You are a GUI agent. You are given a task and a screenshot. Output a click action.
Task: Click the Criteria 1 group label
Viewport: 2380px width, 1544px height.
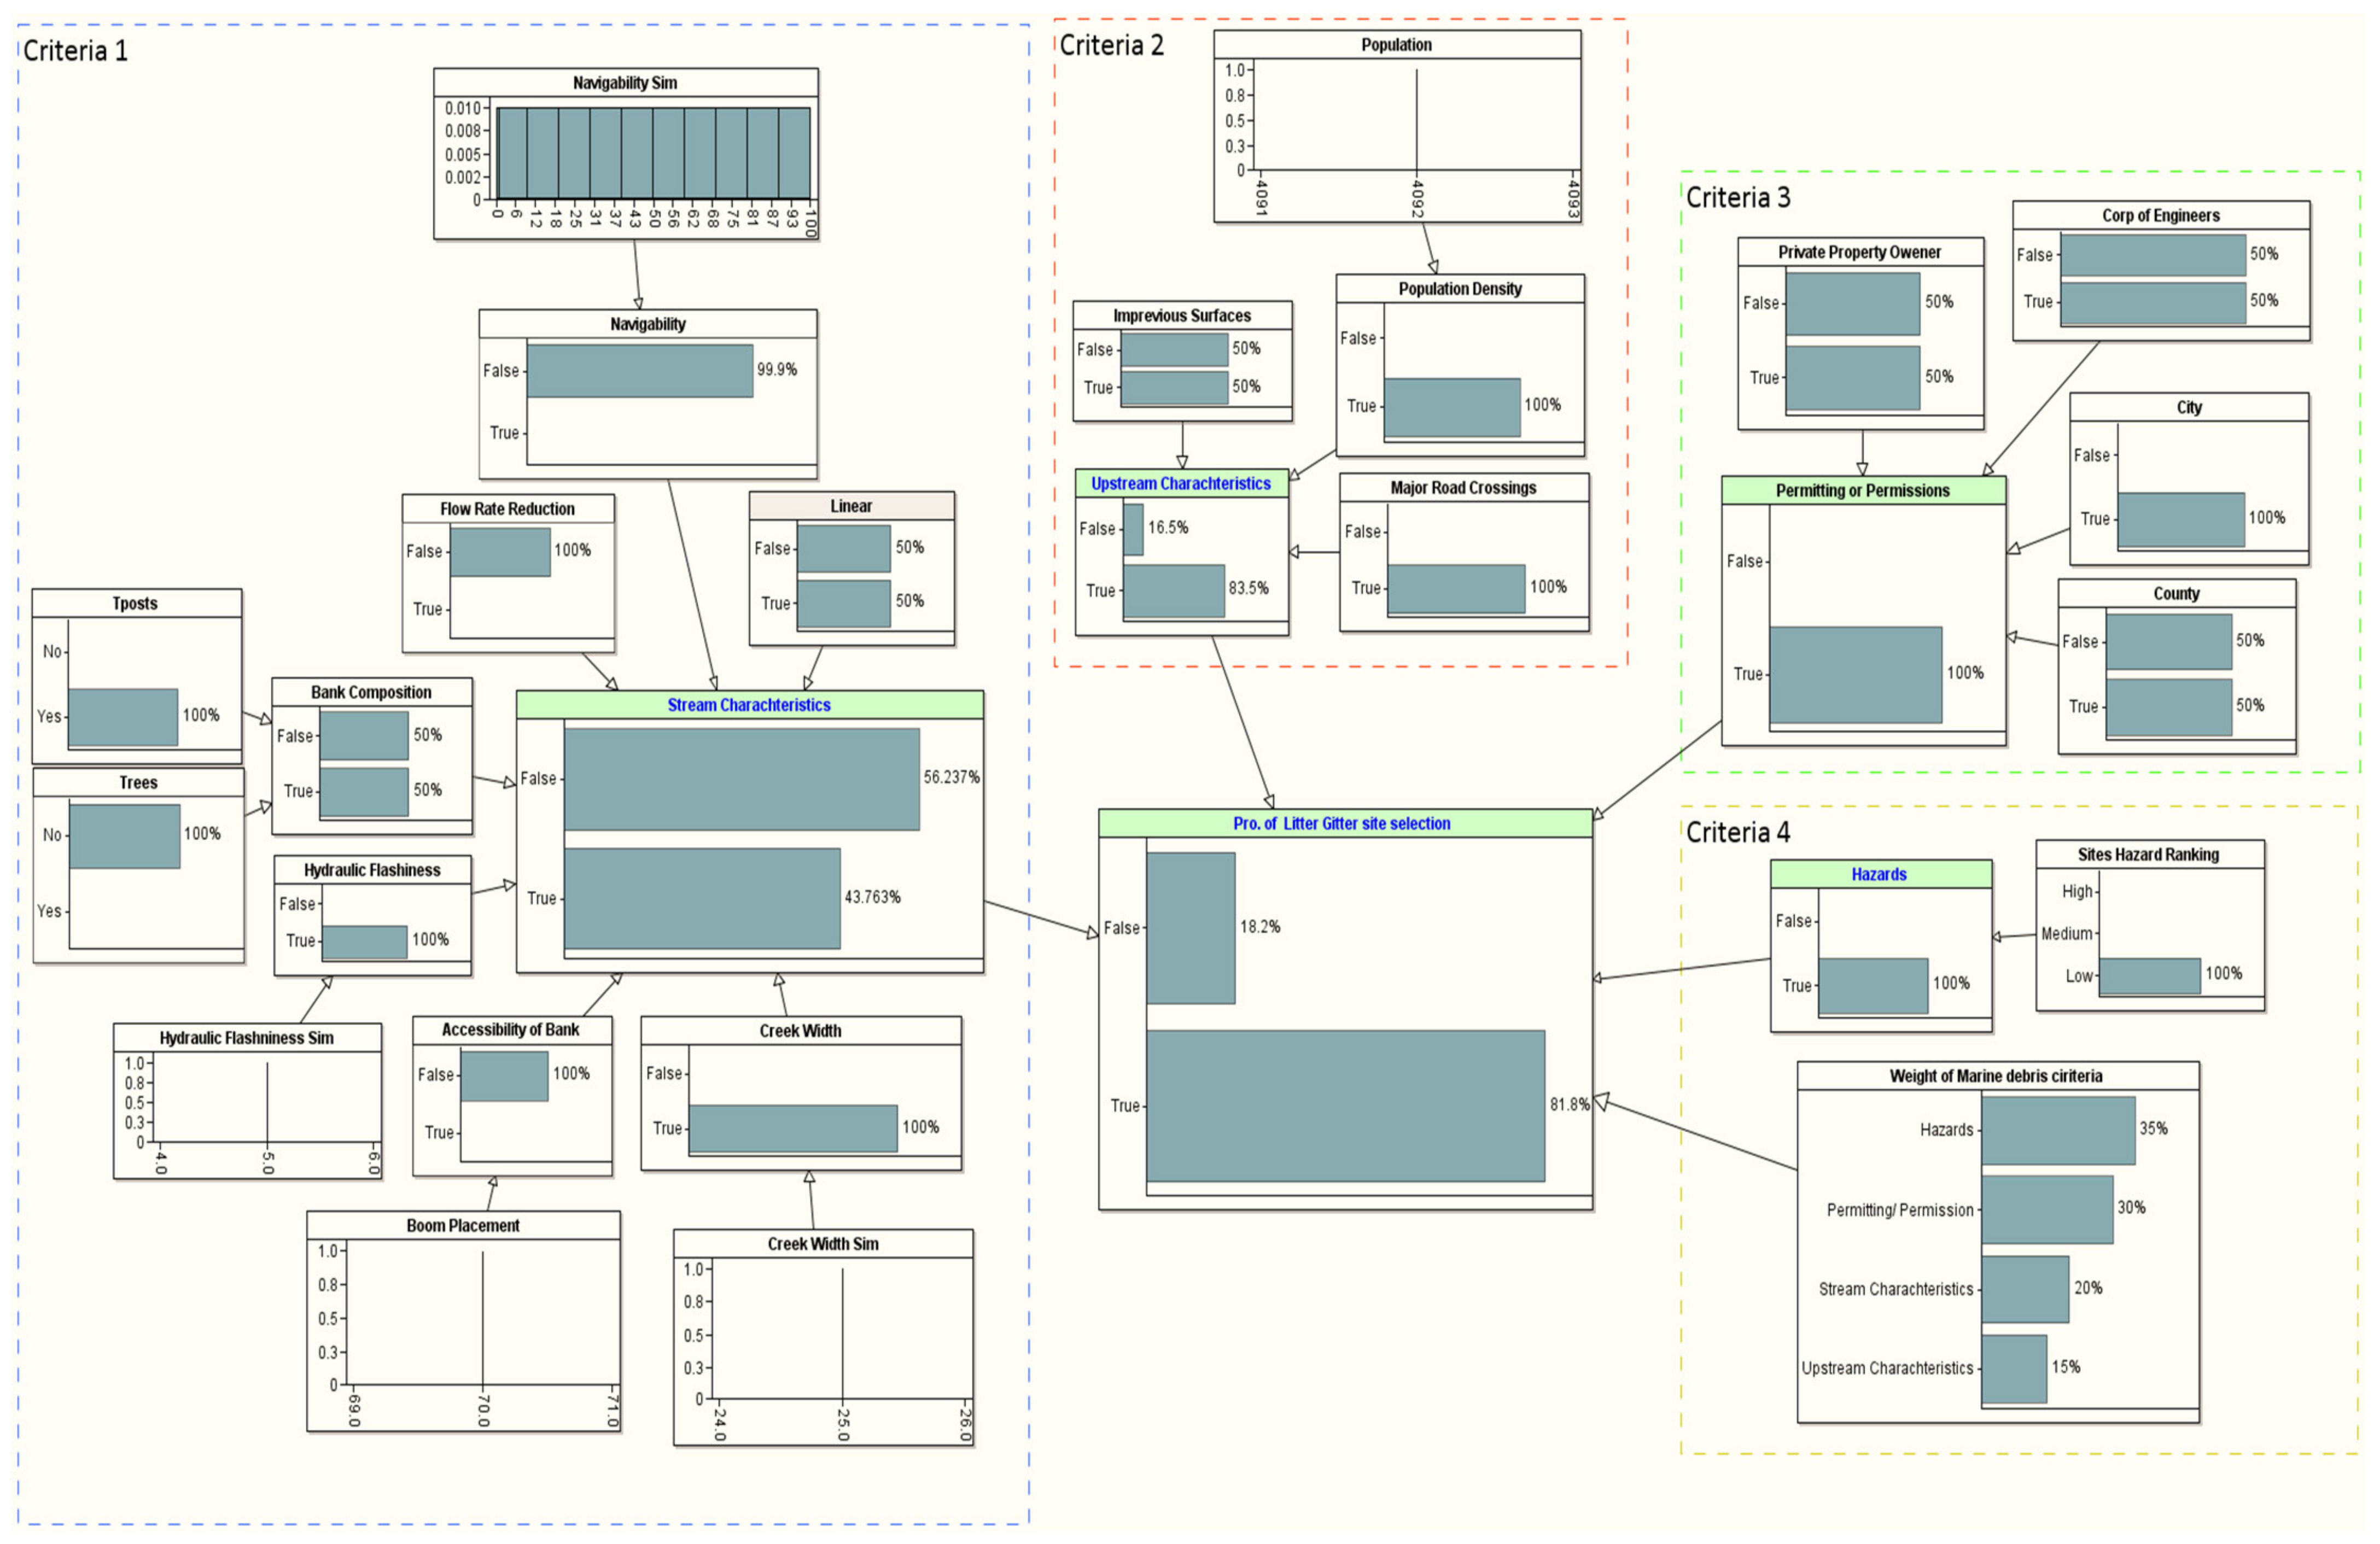pos(75,51)
